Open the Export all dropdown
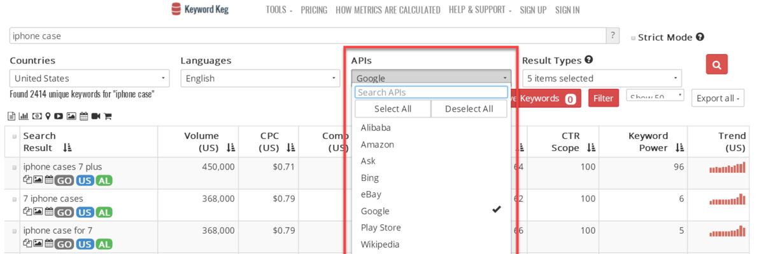 click(718, 98)
